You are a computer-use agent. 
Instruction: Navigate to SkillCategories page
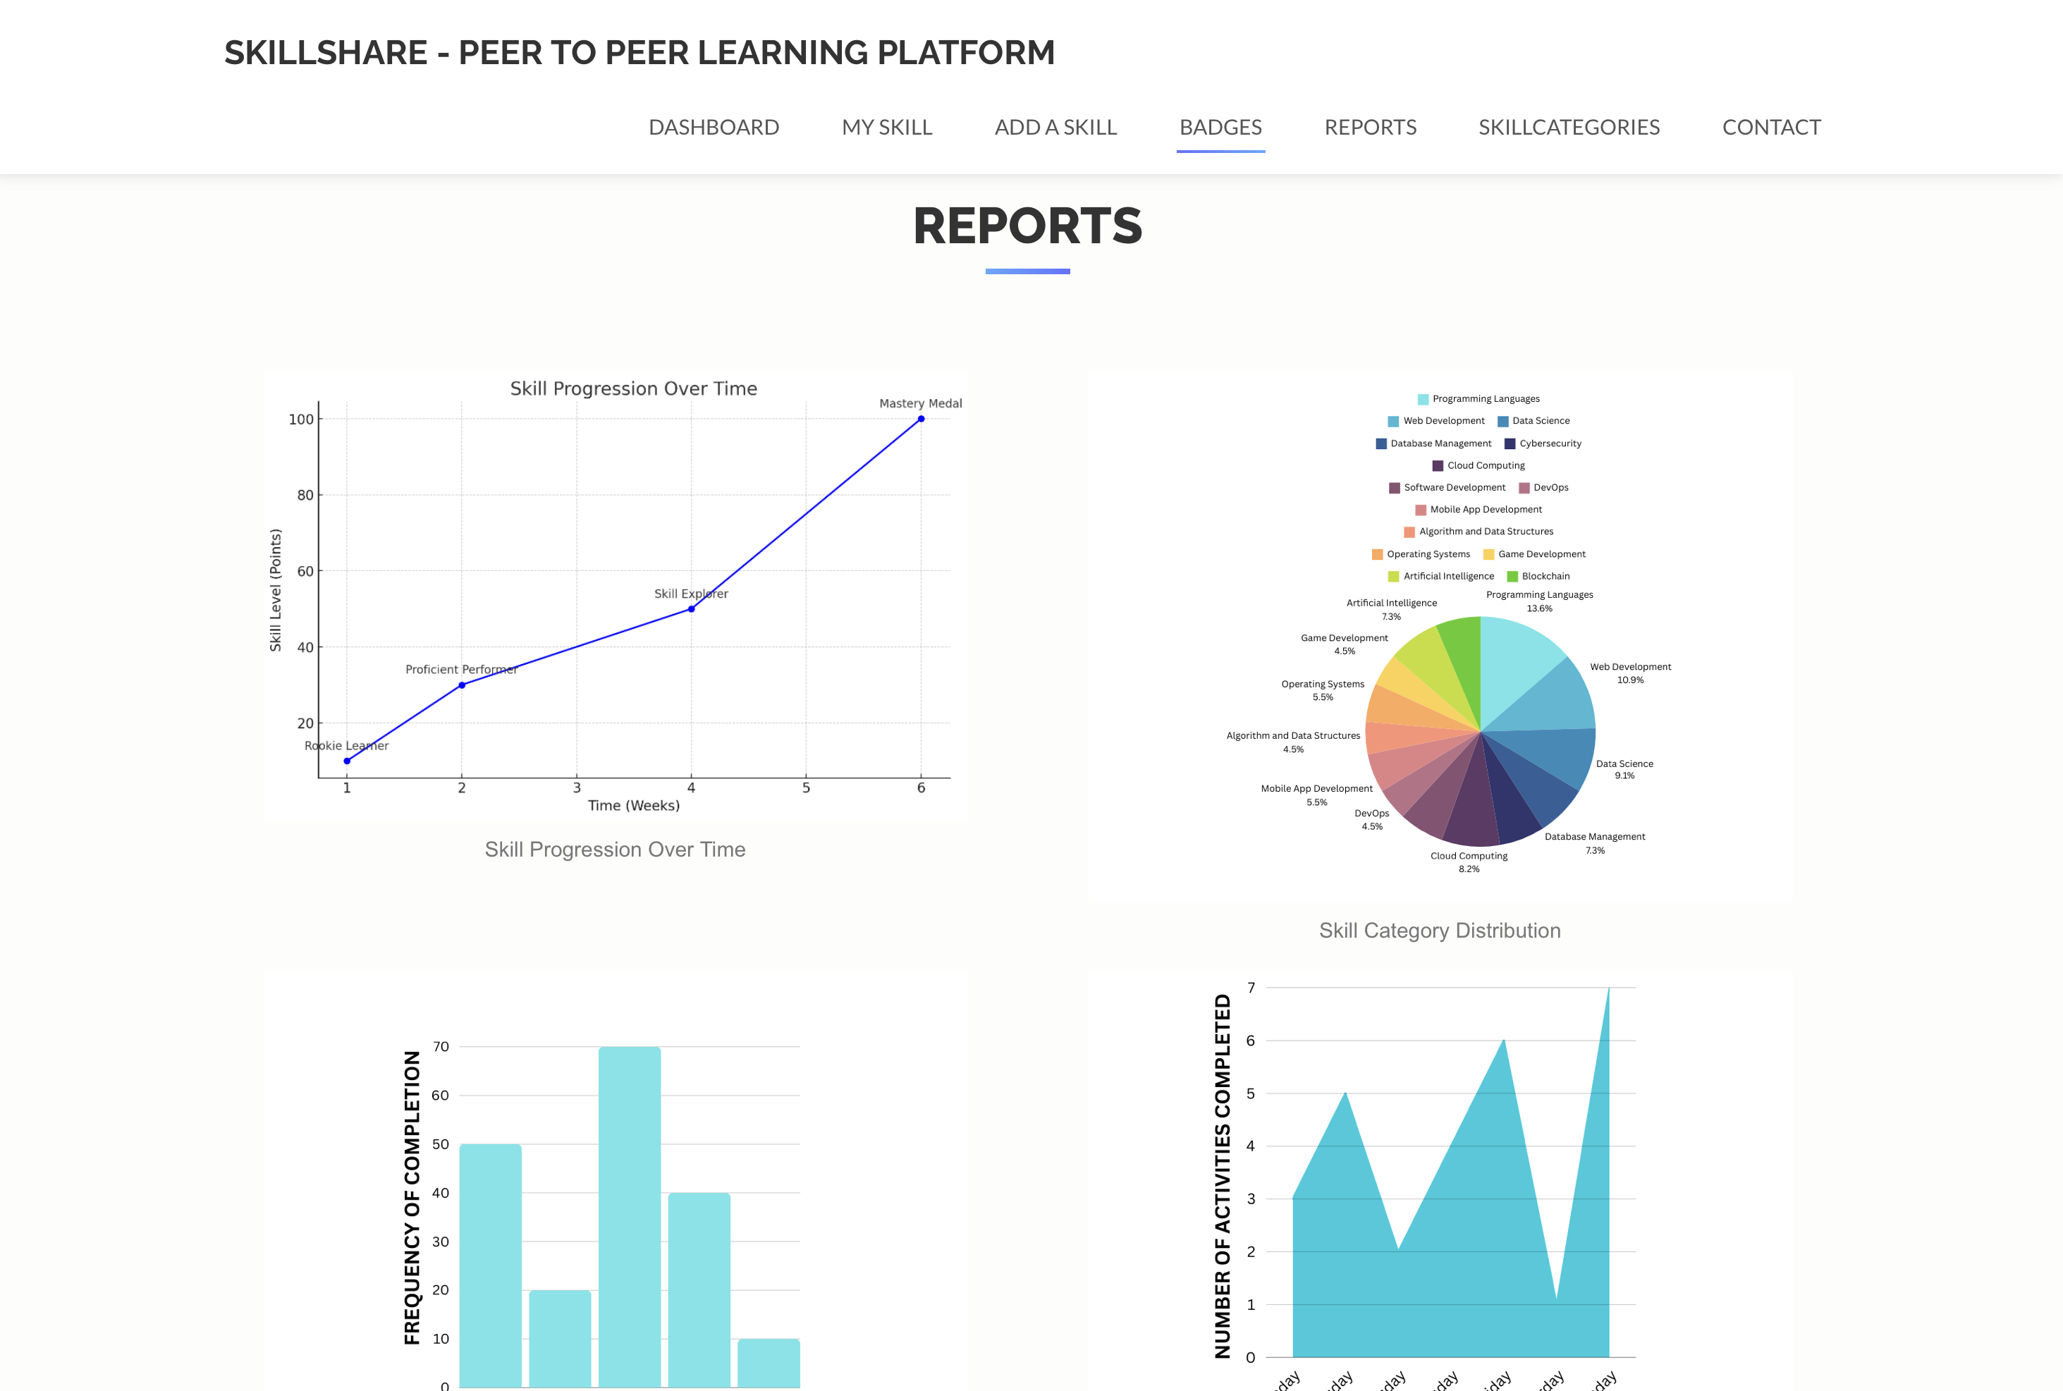click(1568, 127)
